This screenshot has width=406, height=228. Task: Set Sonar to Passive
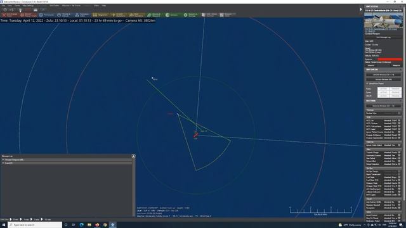pos(395,92)
